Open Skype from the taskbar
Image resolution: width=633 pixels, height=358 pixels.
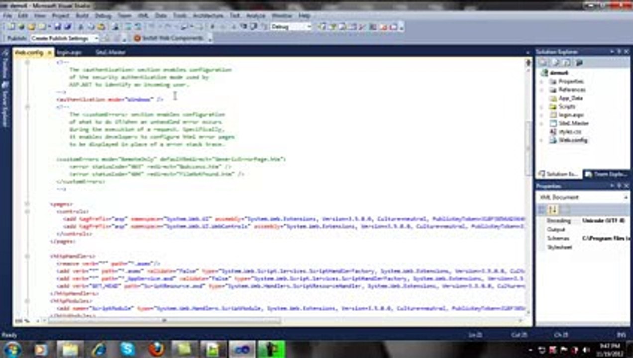[x=127, y=349]
